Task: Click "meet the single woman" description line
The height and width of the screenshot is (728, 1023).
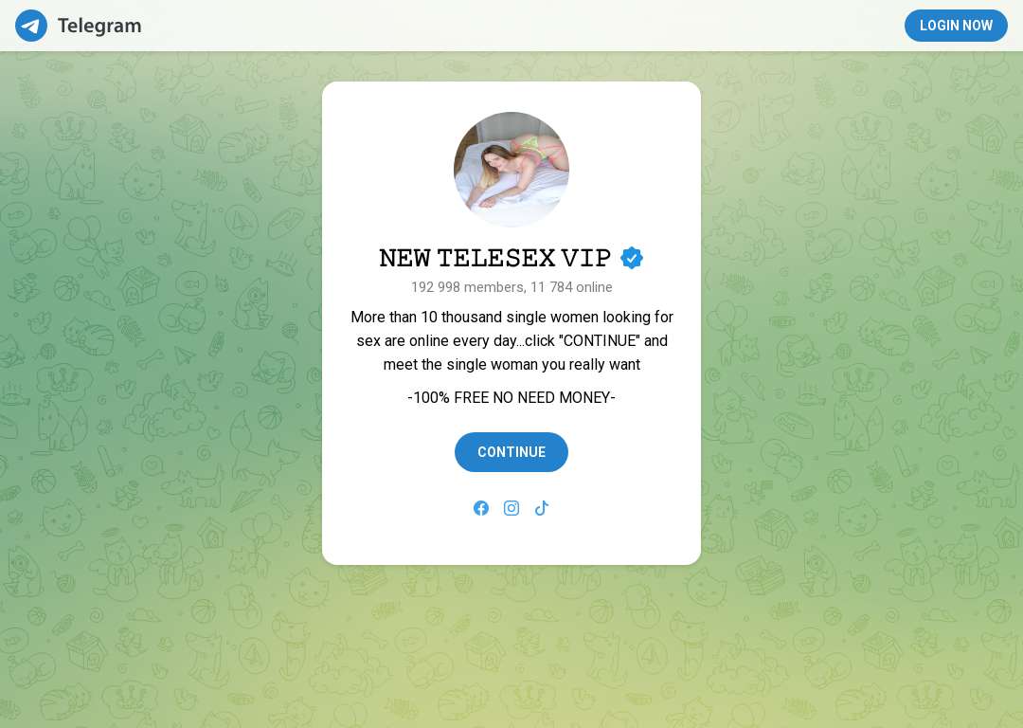Action: [511, 364]
